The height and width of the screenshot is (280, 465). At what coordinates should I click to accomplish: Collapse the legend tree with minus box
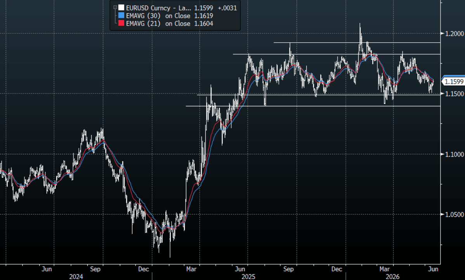115,7
